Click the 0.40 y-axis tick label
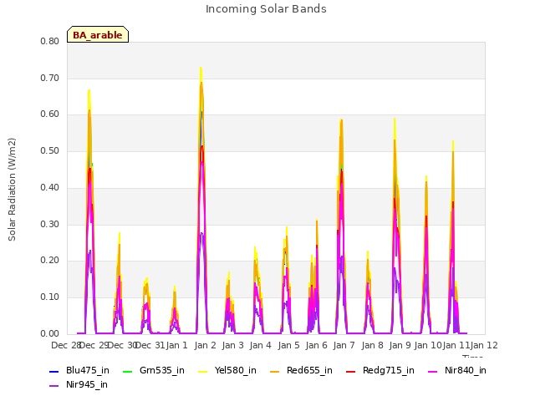Screen dimensions: 535x401 [50, 187]
